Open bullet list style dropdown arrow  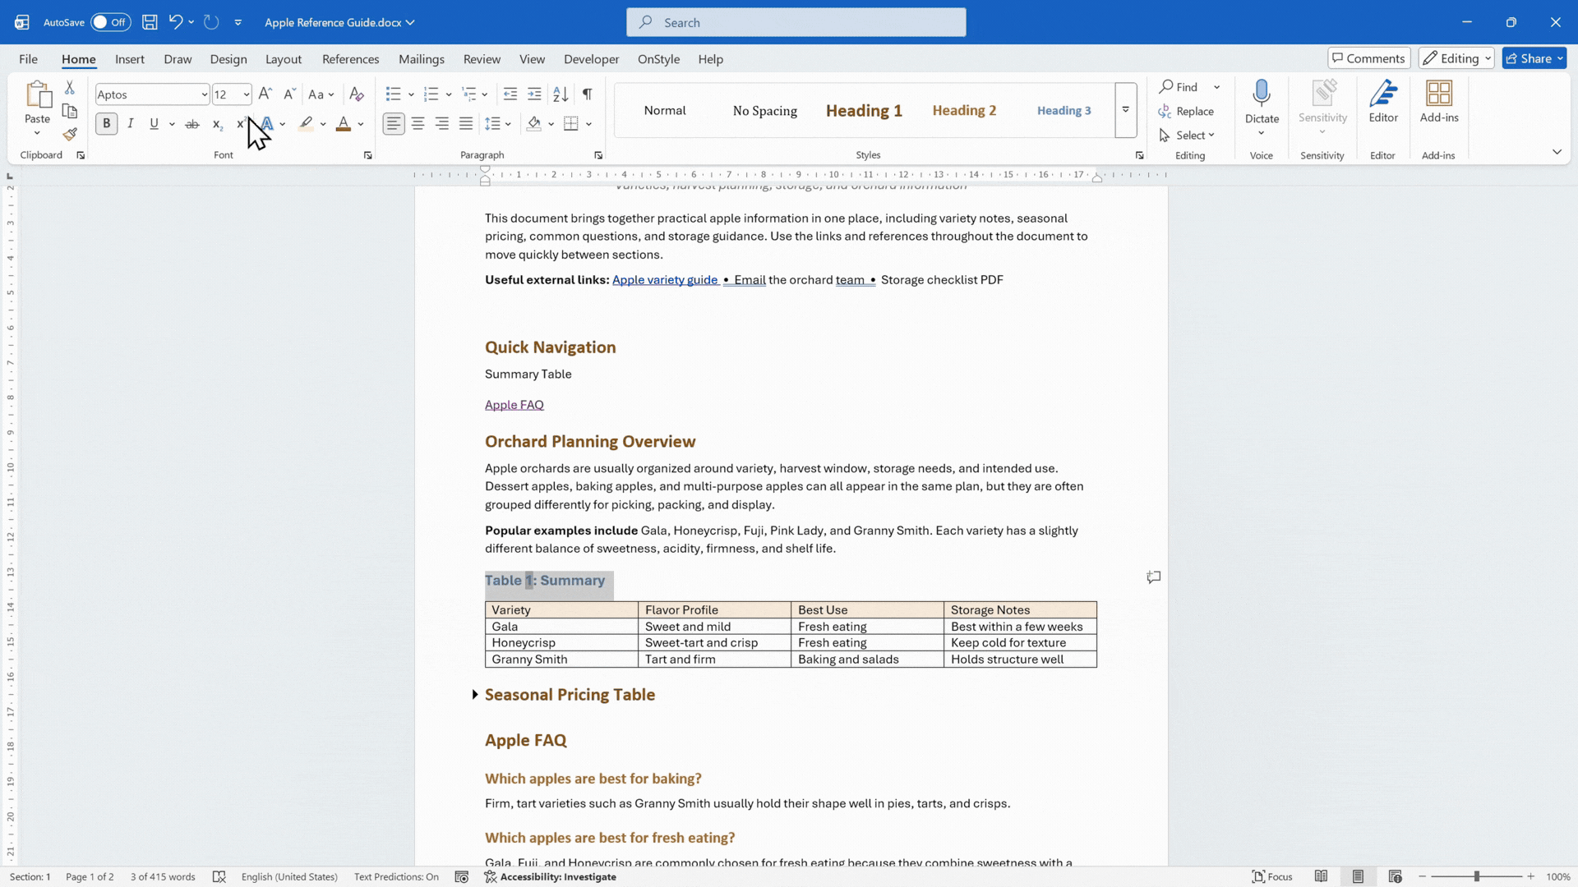click(411, 94)
